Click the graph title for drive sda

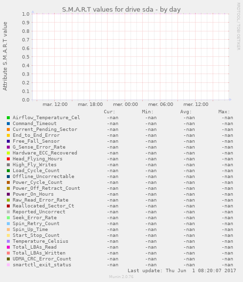point(121,9)
